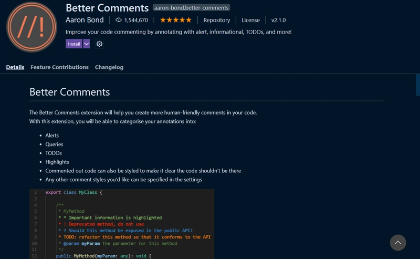This screenshot has width=420, height=259.
Task: Click the code sample screenshot image
Action: (122, 224)
